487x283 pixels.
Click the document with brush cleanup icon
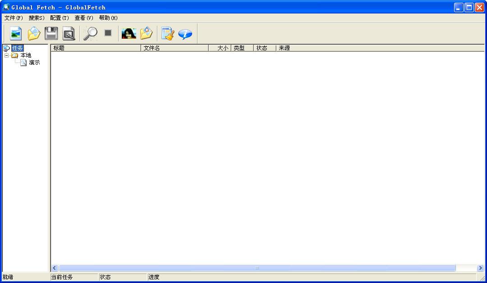(168, 33)
